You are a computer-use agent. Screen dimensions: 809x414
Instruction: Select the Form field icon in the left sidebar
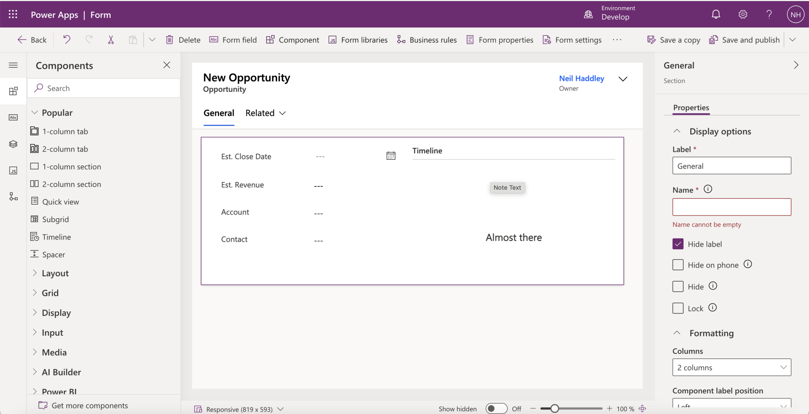point(13,117)
